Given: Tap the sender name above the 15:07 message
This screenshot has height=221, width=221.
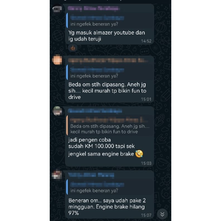Looking at the screenshot, I should pyautogui.click(x=91, y=175).
